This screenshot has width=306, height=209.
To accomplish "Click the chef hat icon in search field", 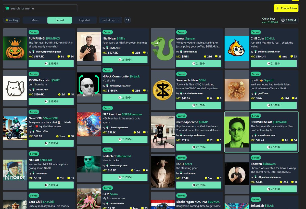I will tap(7, 8).
